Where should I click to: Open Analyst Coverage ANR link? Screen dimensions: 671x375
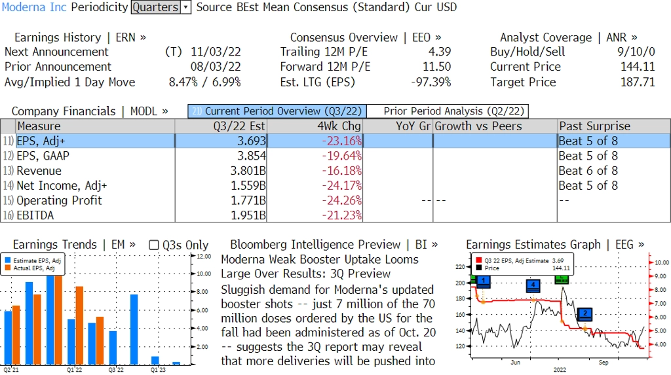pos(568,37)
